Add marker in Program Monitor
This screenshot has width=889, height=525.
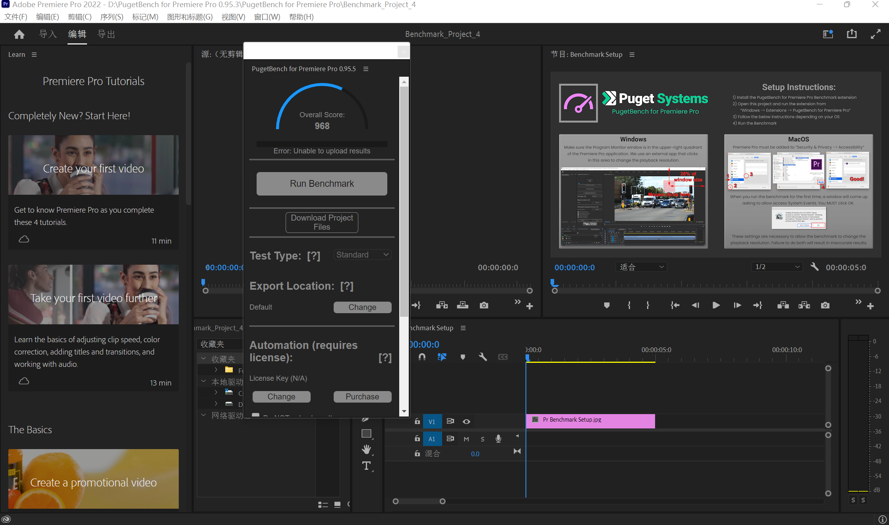click(607, 305)
